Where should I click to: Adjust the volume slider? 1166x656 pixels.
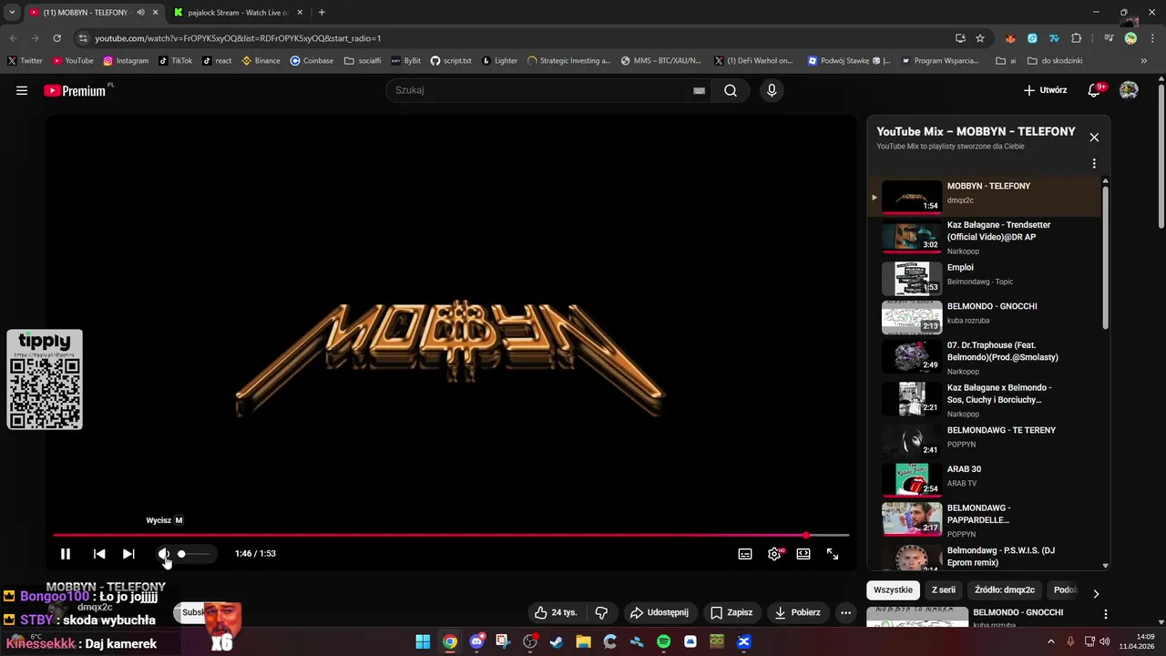(193, 554)
